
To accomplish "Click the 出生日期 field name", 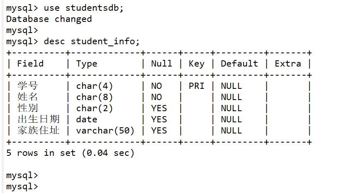I will coord(38,119).
